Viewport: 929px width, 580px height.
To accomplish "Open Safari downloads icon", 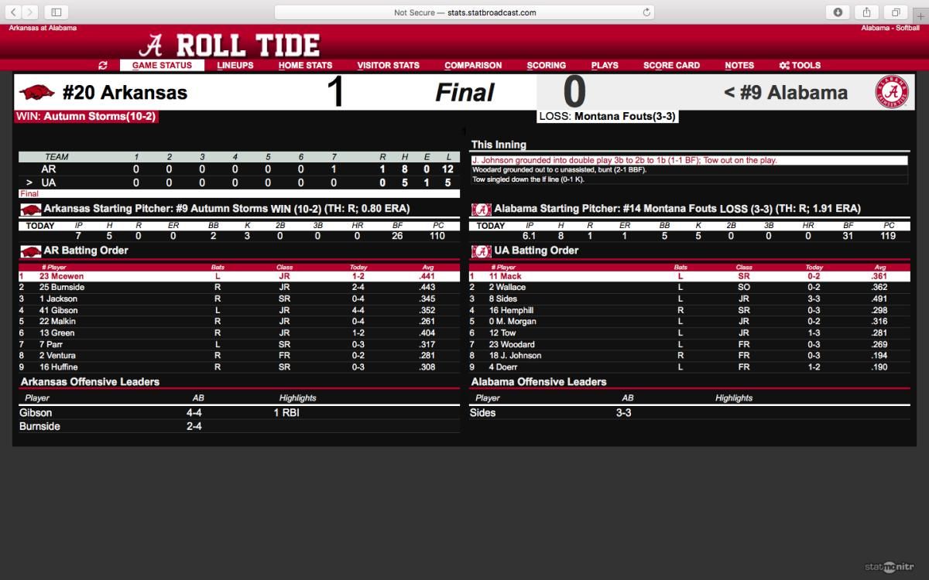I will click(x=838, y=12).
